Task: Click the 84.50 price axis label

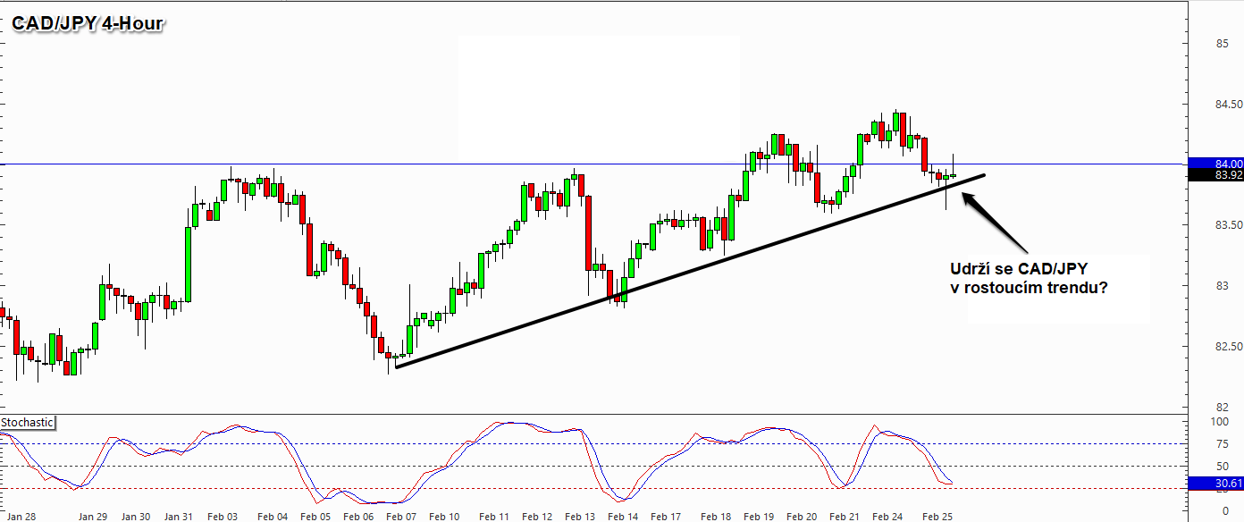Action: [x=1227, y=103]
